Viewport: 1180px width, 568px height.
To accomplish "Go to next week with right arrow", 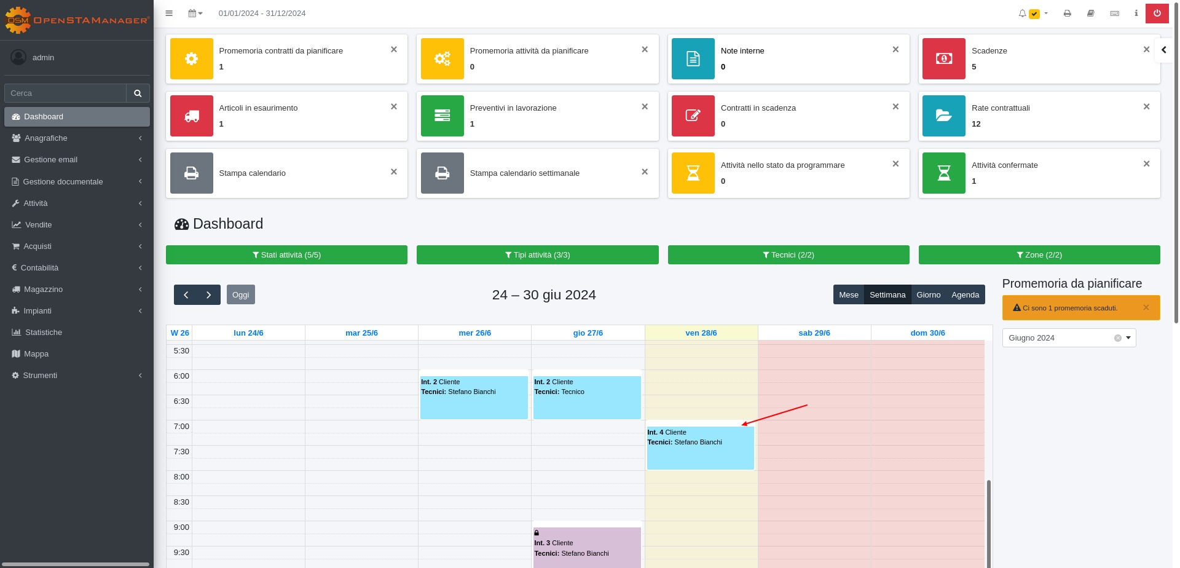I will coord(208,294).
